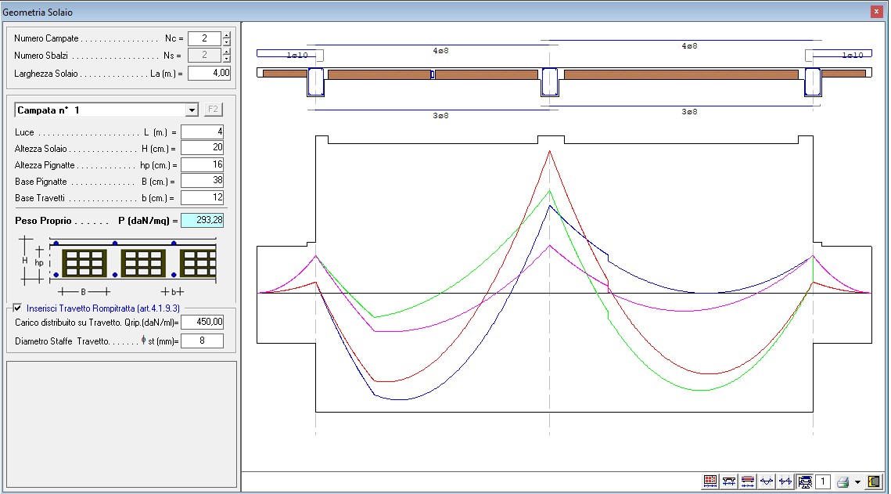Click the Numero Campate Nc field
The height and width of the screenshot is (494, 891).
[x=205, y=38]
